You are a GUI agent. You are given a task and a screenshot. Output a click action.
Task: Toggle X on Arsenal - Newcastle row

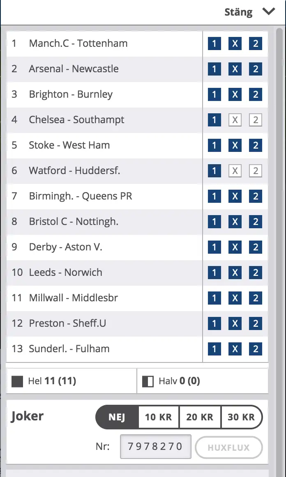coord(235,69)
